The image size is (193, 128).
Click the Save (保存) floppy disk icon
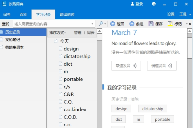pyautogui.click(x=151, y=24)
